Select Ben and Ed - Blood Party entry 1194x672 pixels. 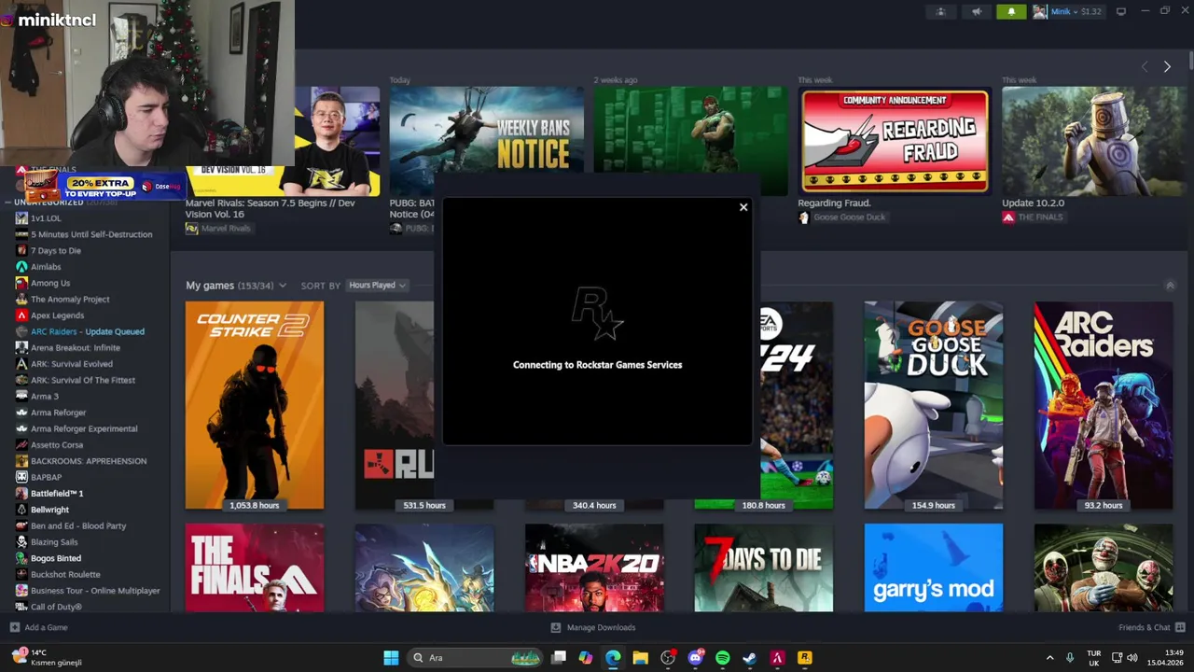tap(78, 525)
